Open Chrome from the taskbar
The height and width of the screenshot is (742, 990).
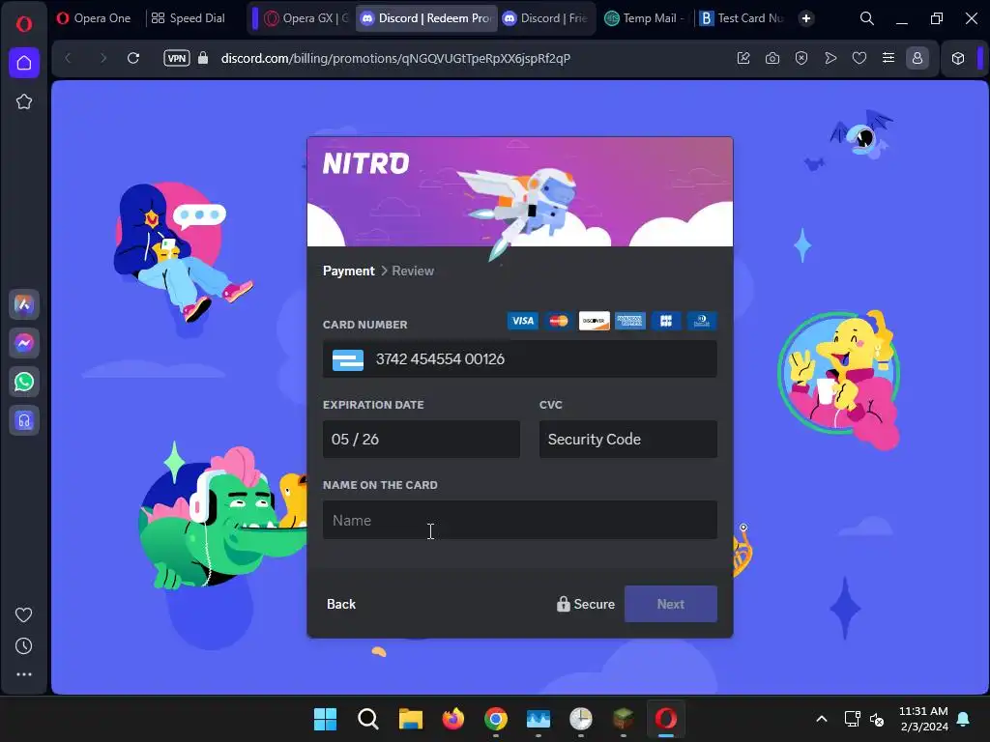(x=496, y=719)
